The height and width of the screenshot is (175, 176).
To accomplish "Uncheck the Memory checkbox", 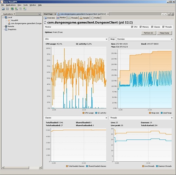I will 141,27.
